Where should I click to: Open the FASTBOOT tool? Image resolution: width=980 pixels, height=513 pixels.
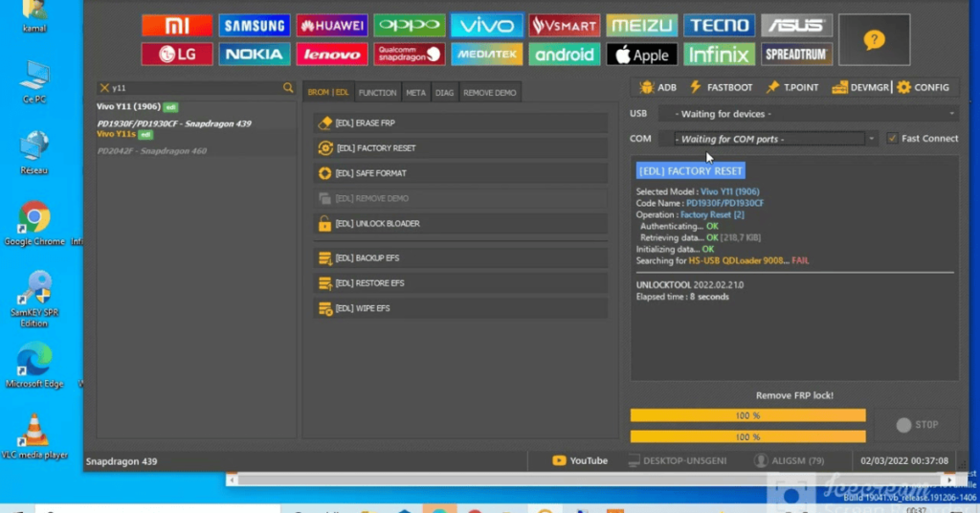[722, 87]
